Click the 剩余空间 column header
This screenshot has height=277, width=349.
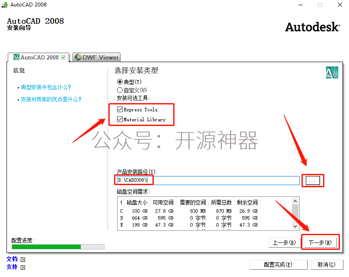(x=247, y=202)
